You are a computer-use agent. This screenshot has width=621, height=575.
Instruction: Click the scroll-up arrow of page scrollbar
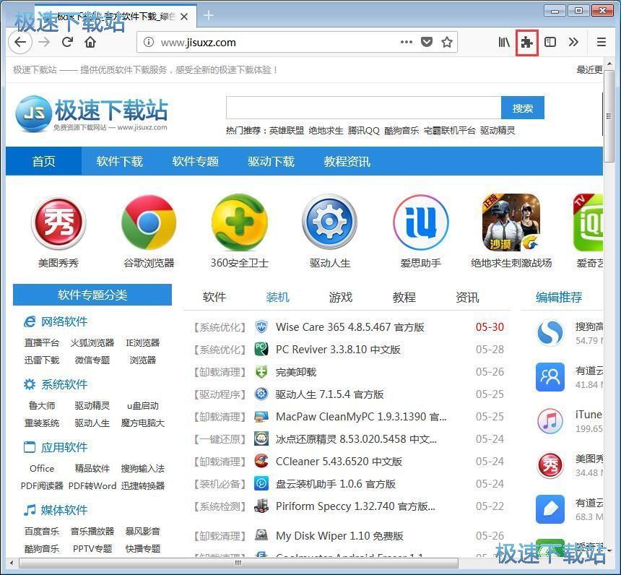pos(609,64)
